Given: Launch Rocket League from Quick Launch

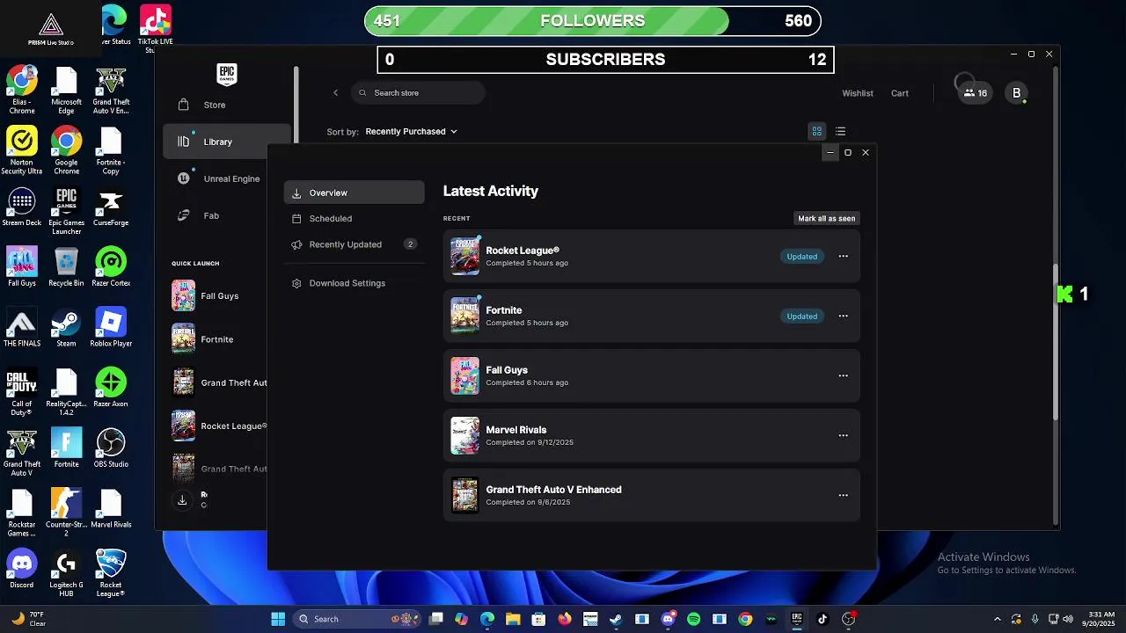Looking at the screenshot, I should (219, 426).
